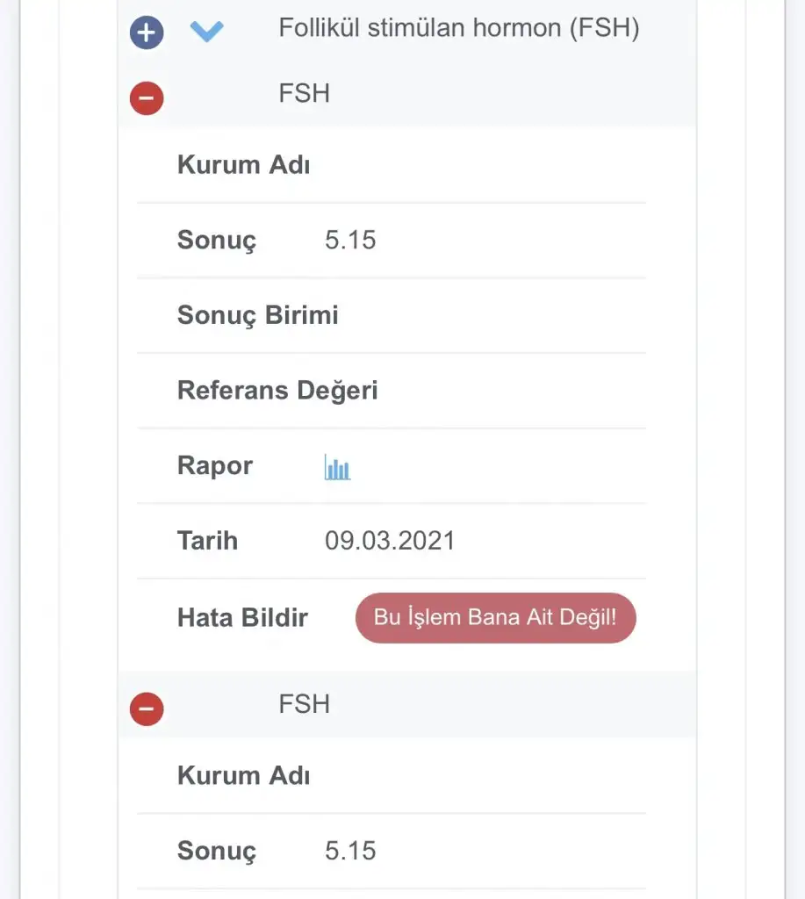Collapse the section with the blue chevron arrow
This screenshot has height=899, width=805.
coord(207,32)
